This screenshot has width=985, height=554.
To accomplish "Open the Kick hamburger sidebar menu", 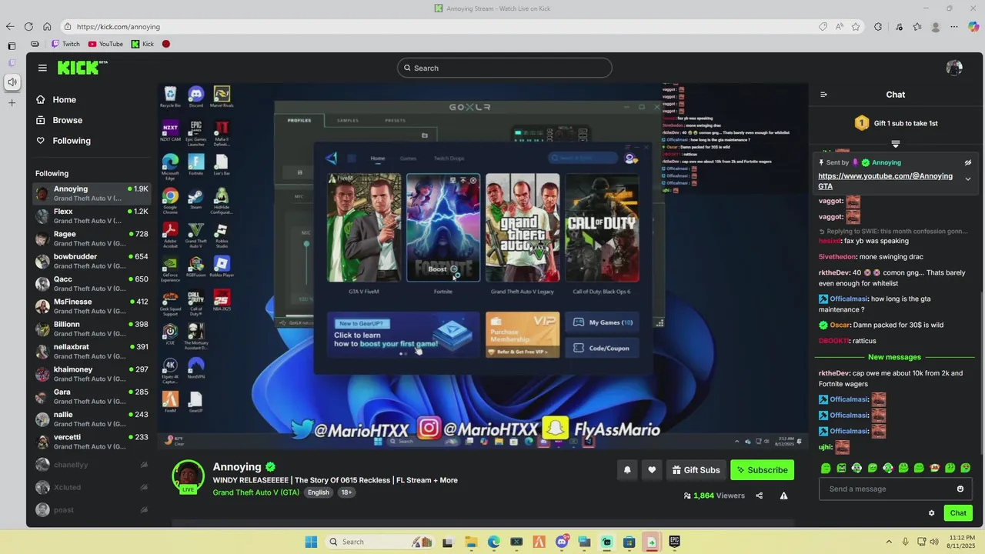I will (x=42, y=68).
